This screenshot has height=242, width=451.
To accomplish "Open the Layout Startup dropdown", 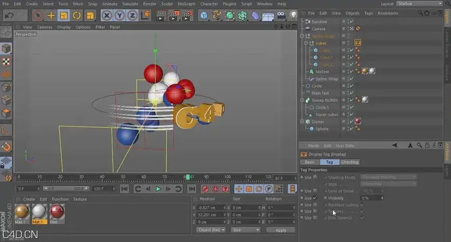I will (420, 4).
